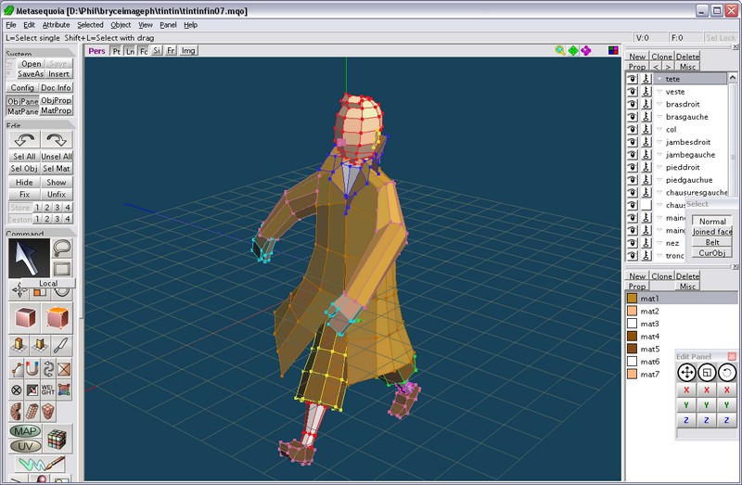Collapse the nez object triangle
Viewport: 742px width, 485px height.
coord(659,243)
